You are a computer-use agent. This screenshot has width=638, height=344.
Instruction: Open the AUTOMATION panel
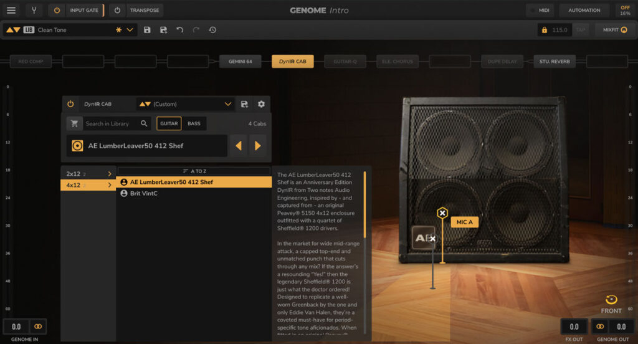[584, 10]
